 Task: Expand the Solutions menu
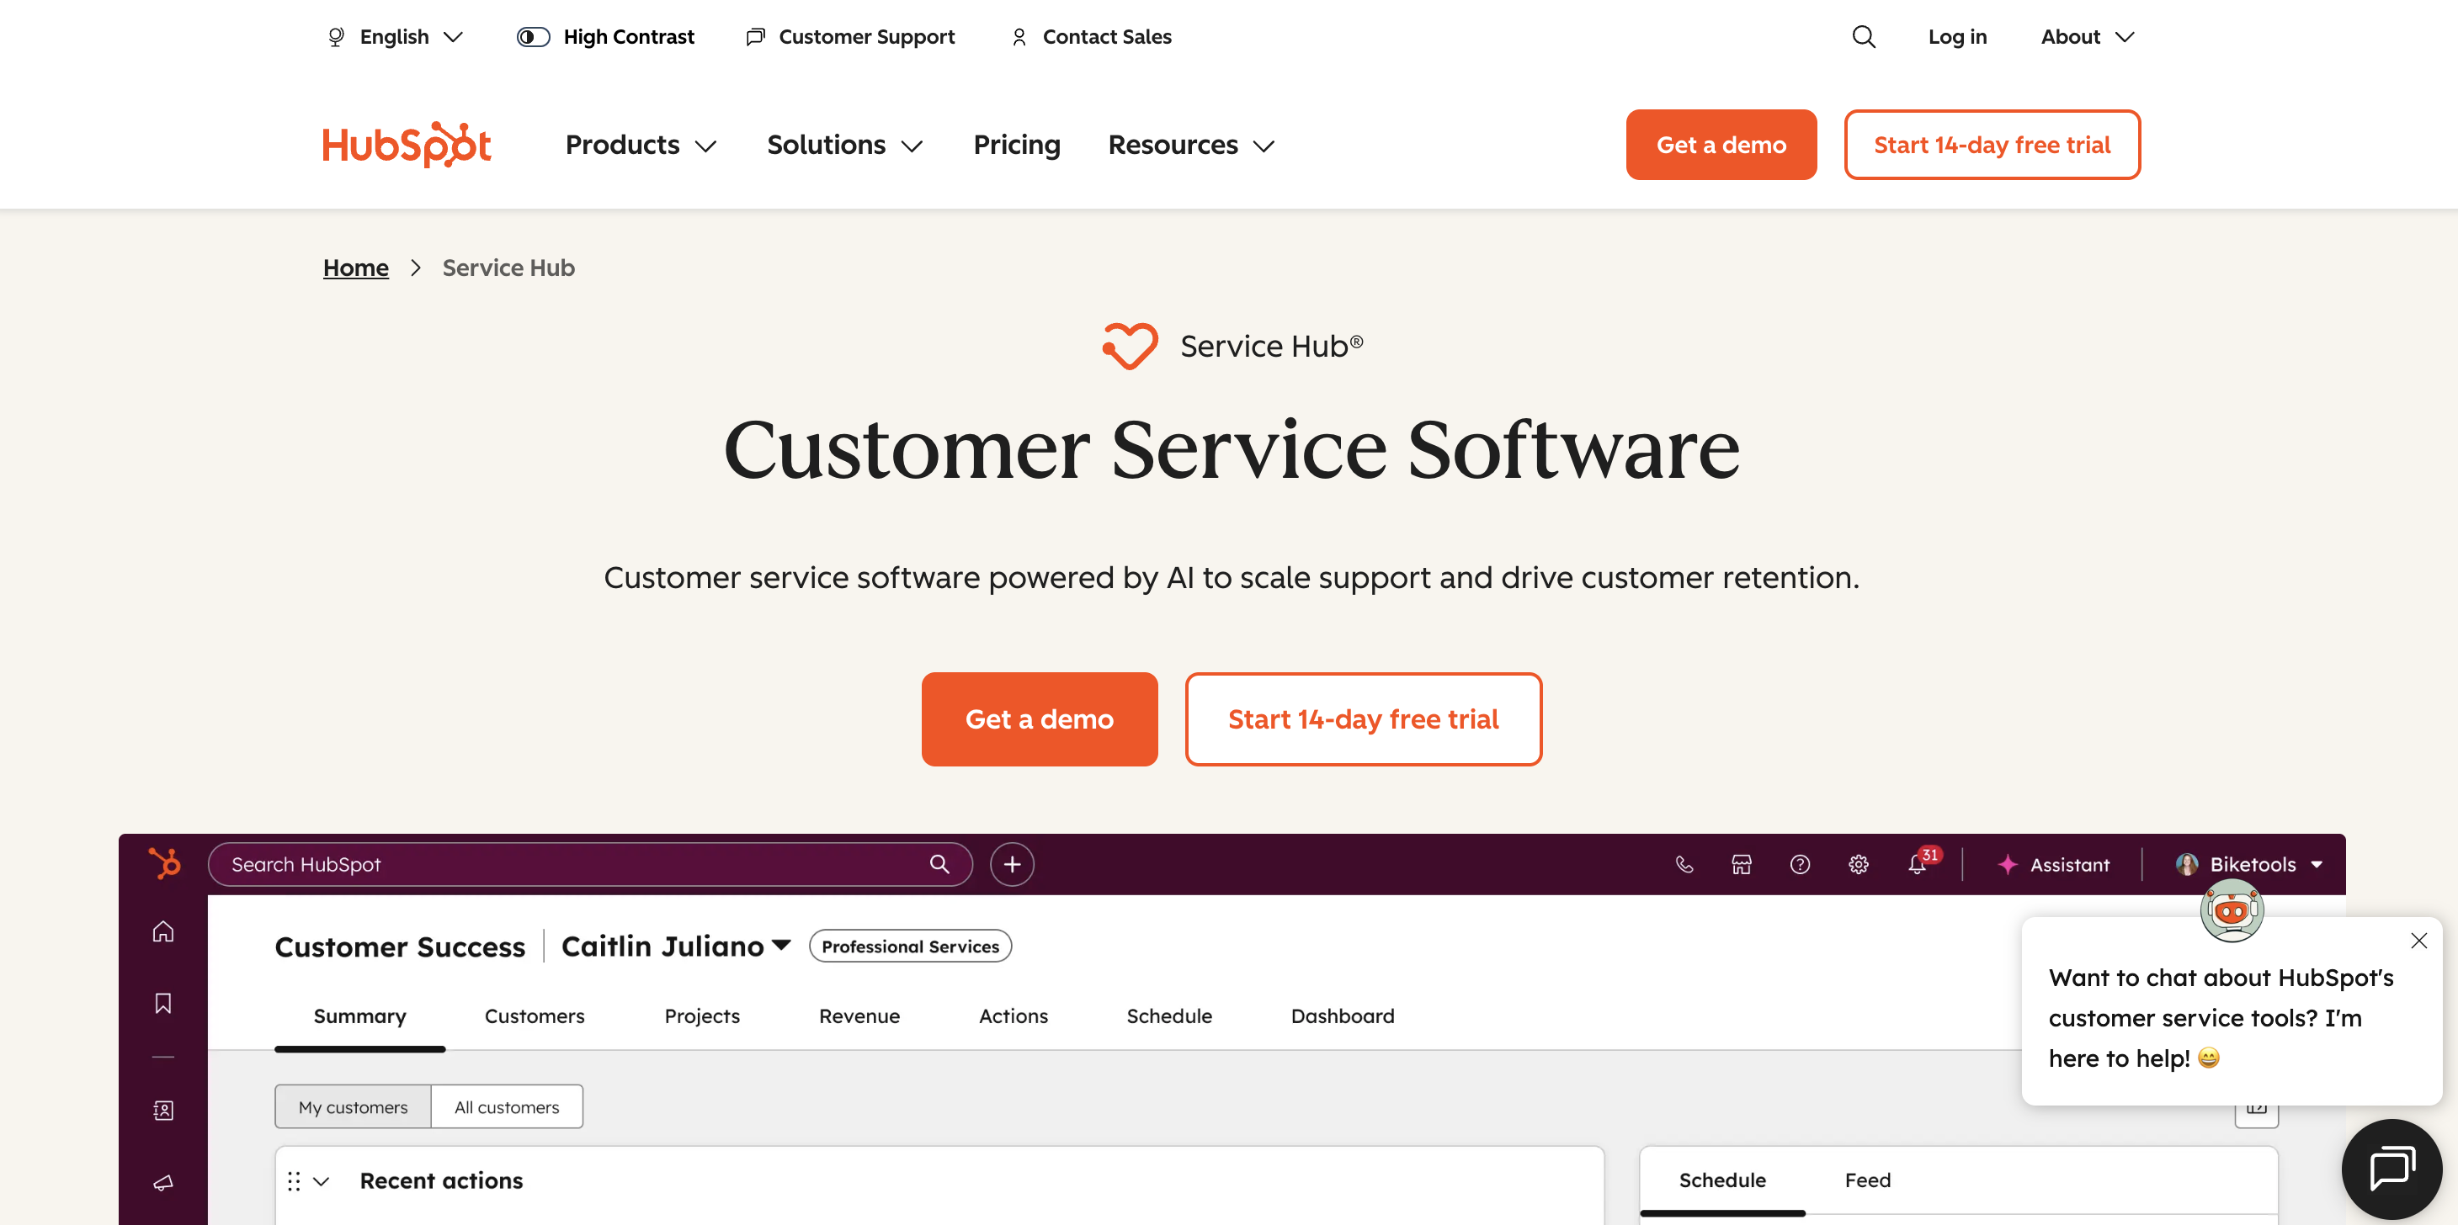click(844, 144)
